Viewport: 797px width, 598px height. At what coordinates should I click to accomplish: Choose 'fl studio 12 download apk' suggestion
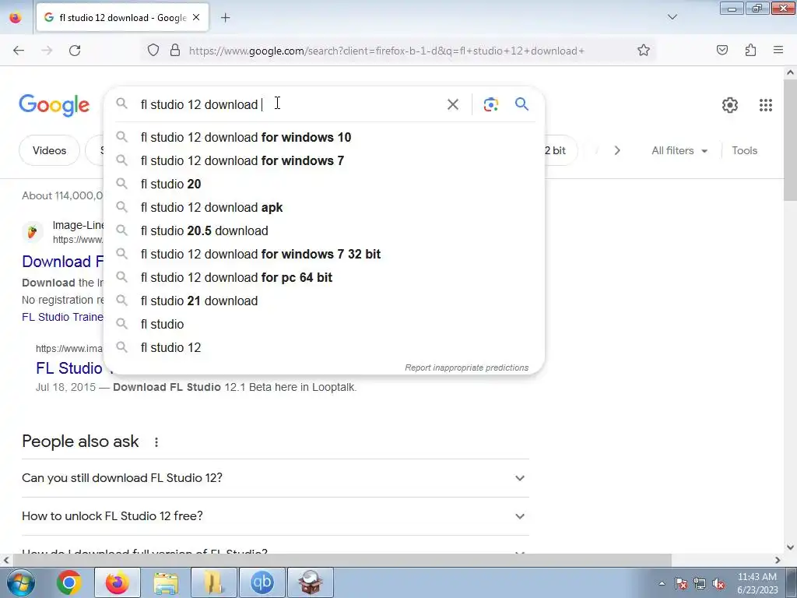324,207
